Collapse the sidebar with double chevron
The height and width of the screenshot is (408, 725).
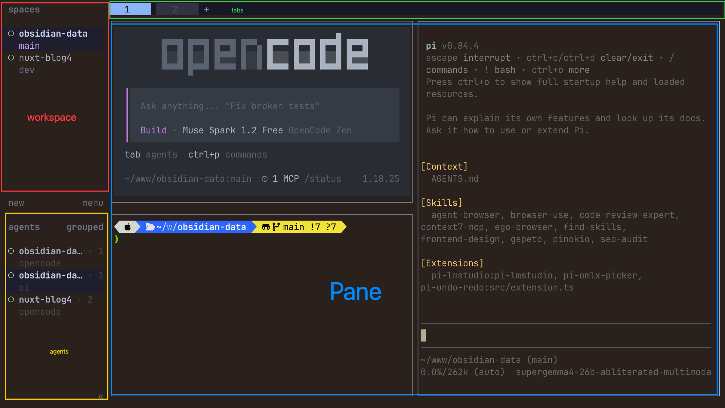point(100,396)
